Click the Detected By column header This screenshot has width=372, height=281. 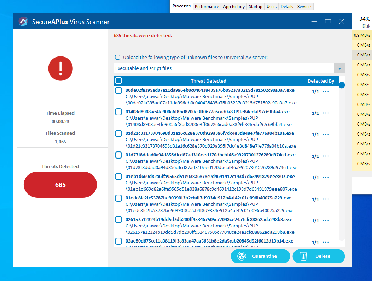pyautogui.click(x=321, y=81)
